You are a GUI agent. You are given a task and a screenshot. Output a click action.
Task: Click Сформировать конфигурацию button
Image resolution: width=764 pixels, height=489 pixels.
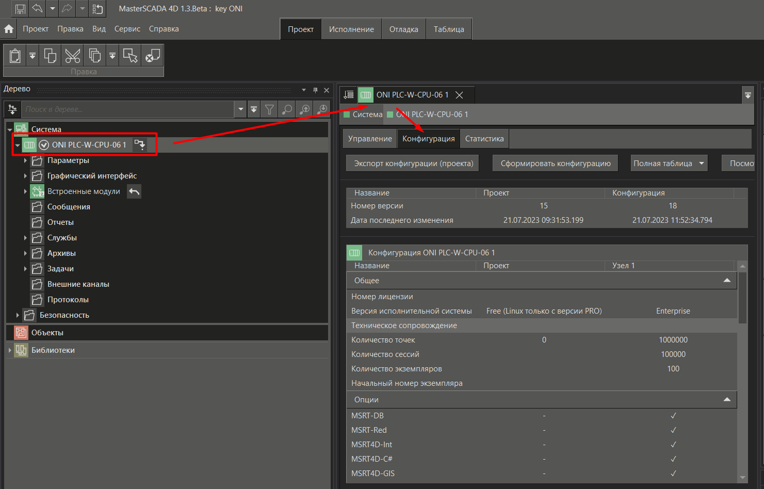(556, 164)
